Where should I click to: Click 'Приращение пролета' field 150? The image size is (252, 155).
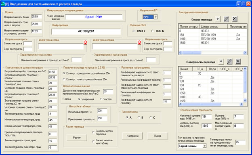102,118
